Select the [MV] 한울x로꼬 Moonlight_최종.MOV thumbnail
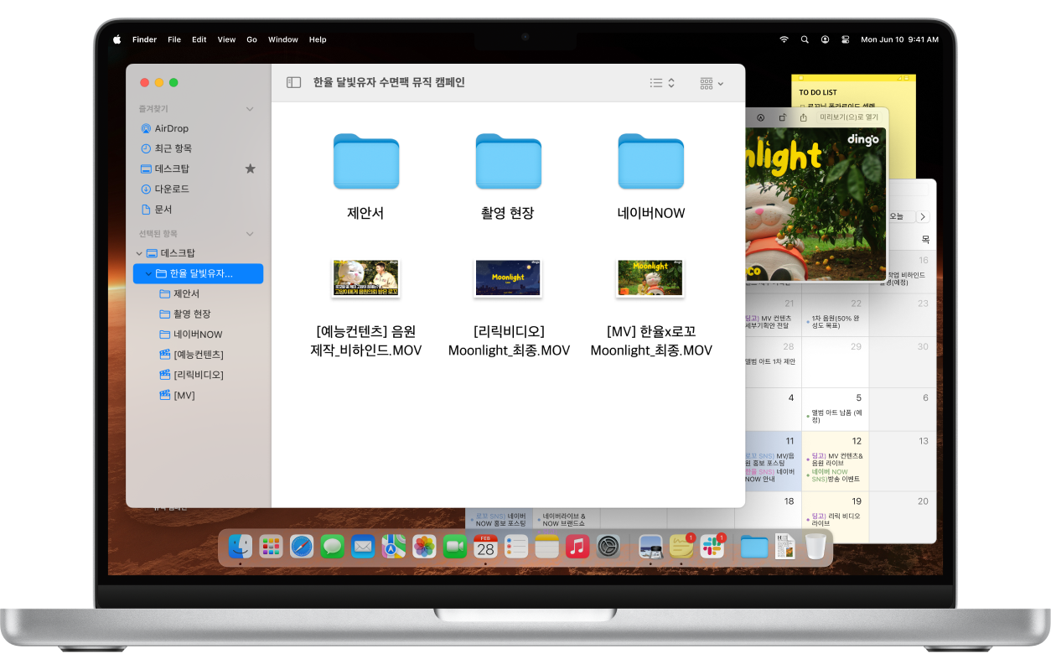The image size is (1051, 659). 650,278
